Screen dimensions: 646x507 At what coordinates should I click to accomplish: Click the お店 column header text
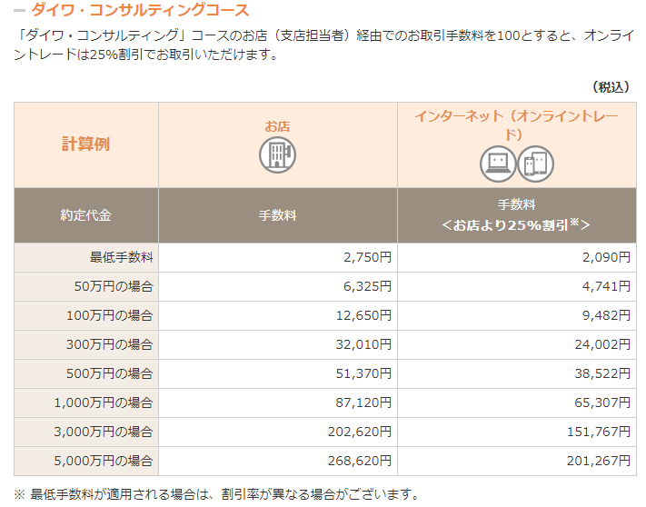click(x=277, y=126)
